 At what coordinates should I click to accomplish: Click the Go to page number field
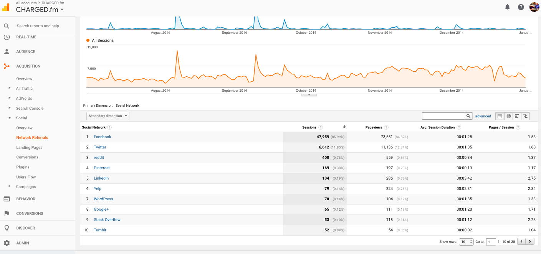pos(491,242)
